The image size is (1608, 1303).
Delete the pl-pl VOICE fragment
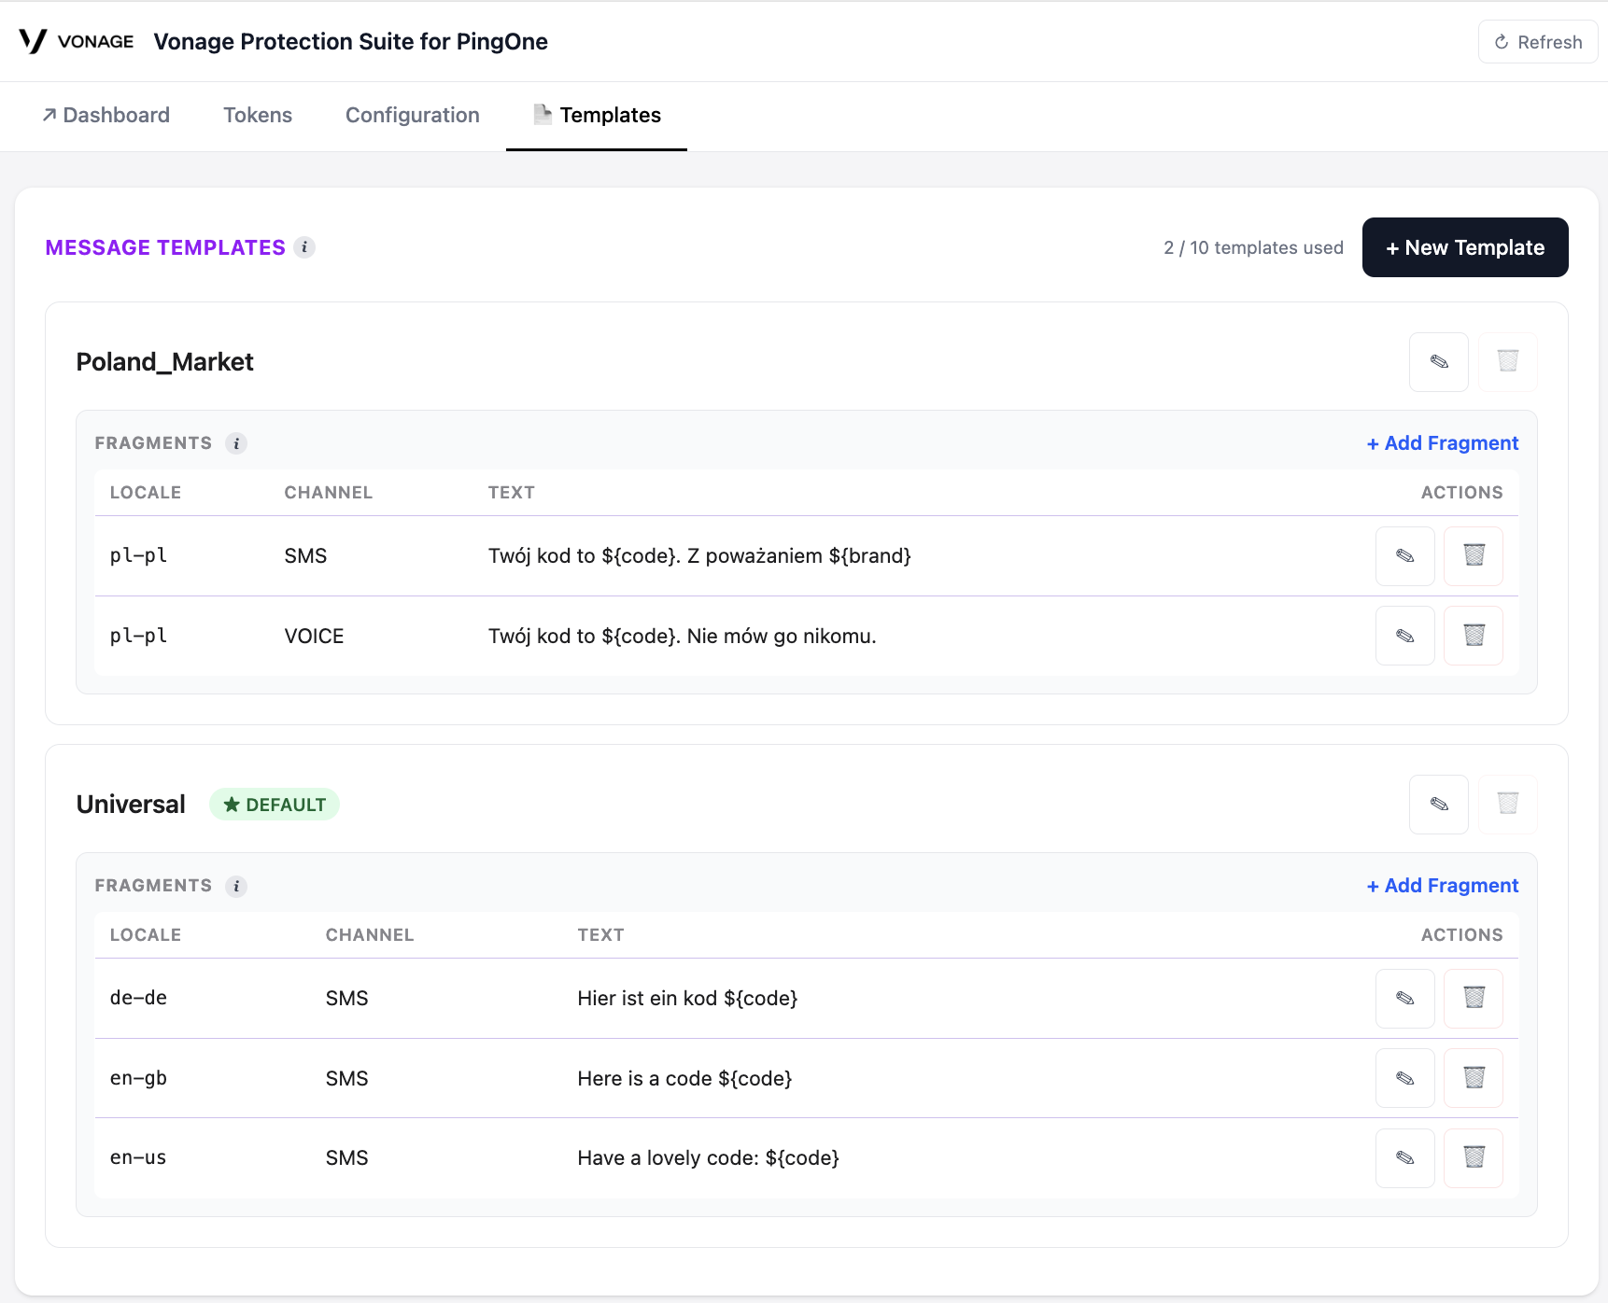1474,636
